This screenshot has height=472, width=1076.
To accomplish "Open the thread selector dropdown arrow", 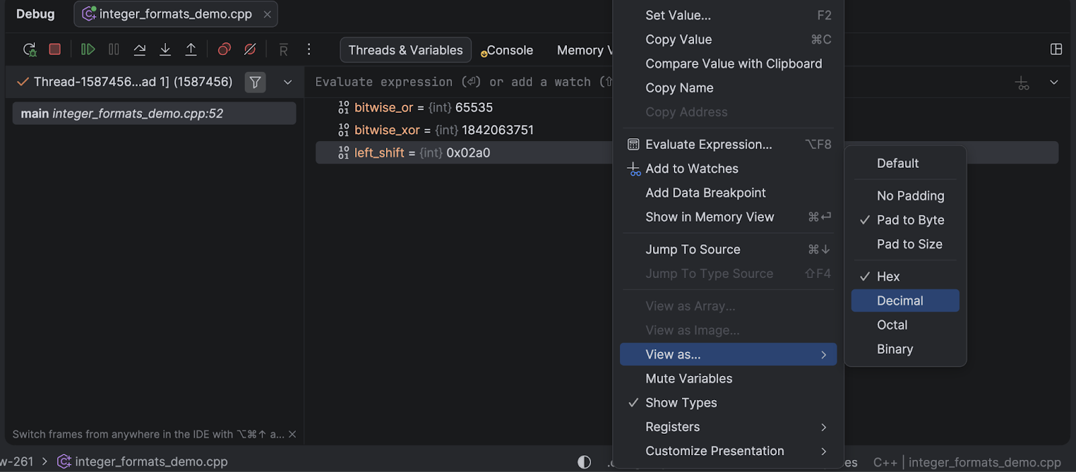I will (288, 82).
